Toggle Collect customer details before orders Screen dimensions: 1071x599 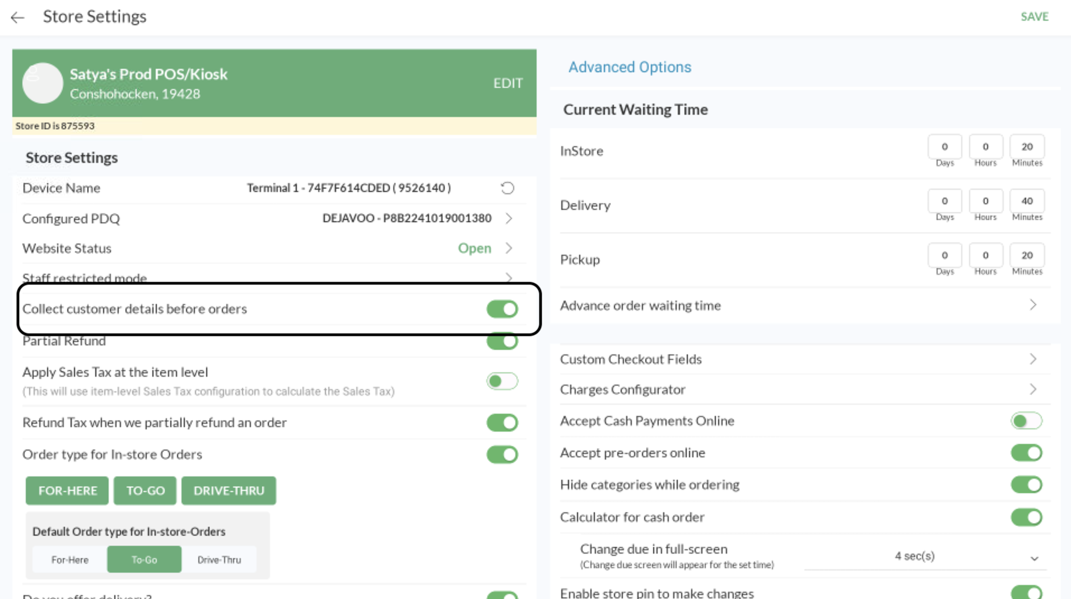(x=502, y=309)
